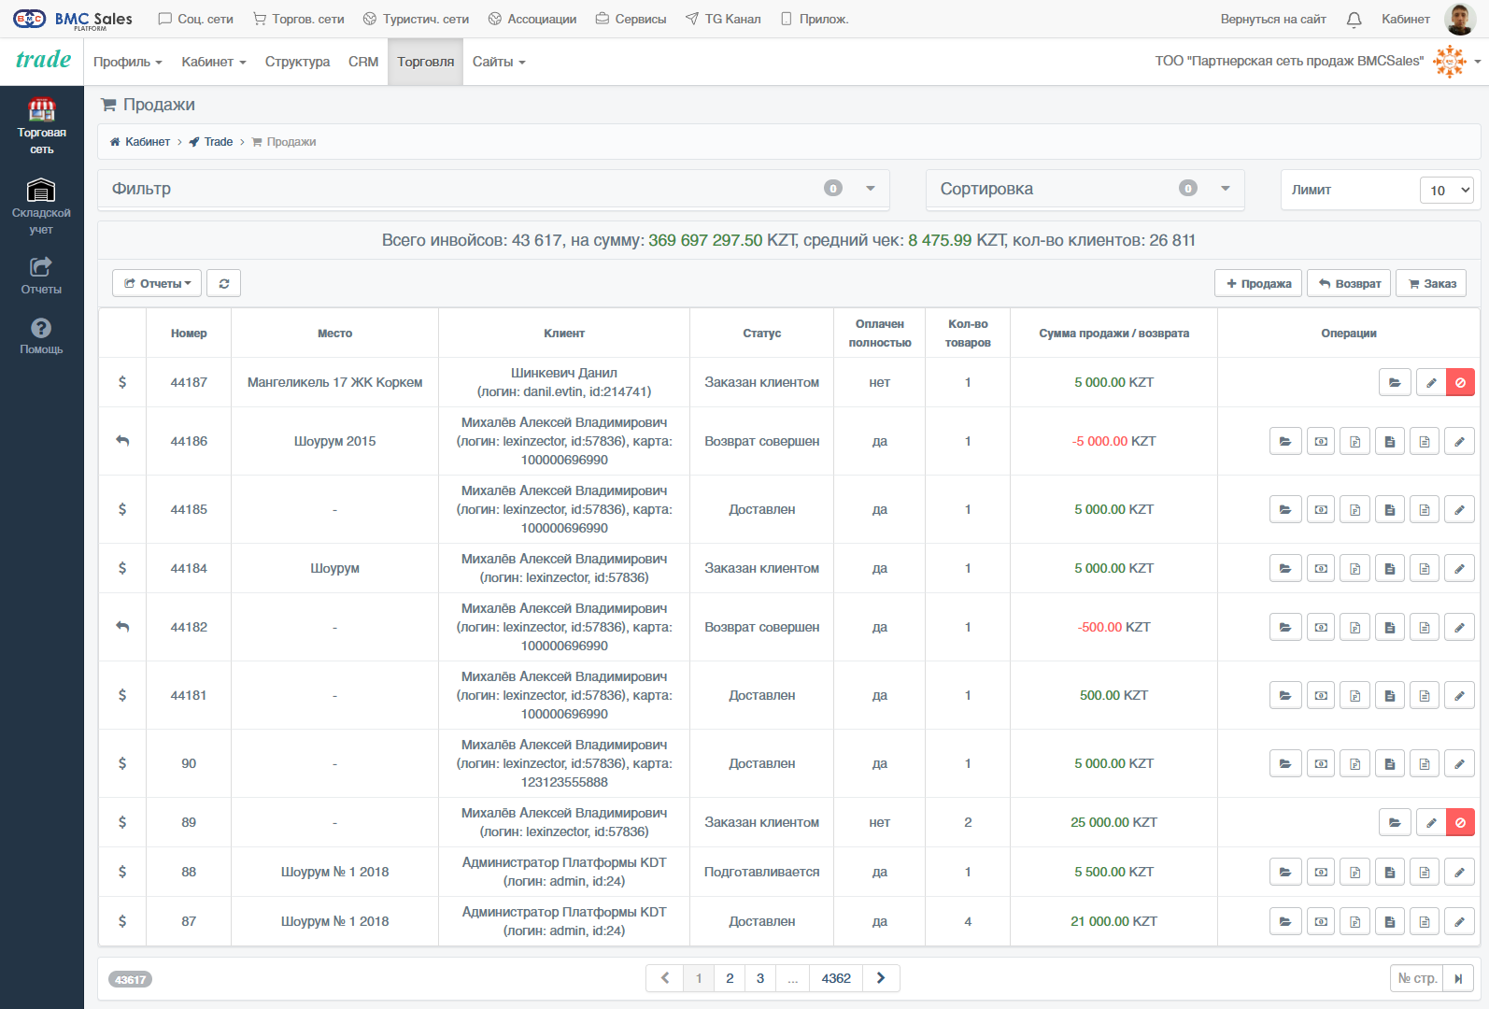Click the red cancel icon for order 44187
The height and width of the screenshot is (1009, 1489).
pos(1460,382)
